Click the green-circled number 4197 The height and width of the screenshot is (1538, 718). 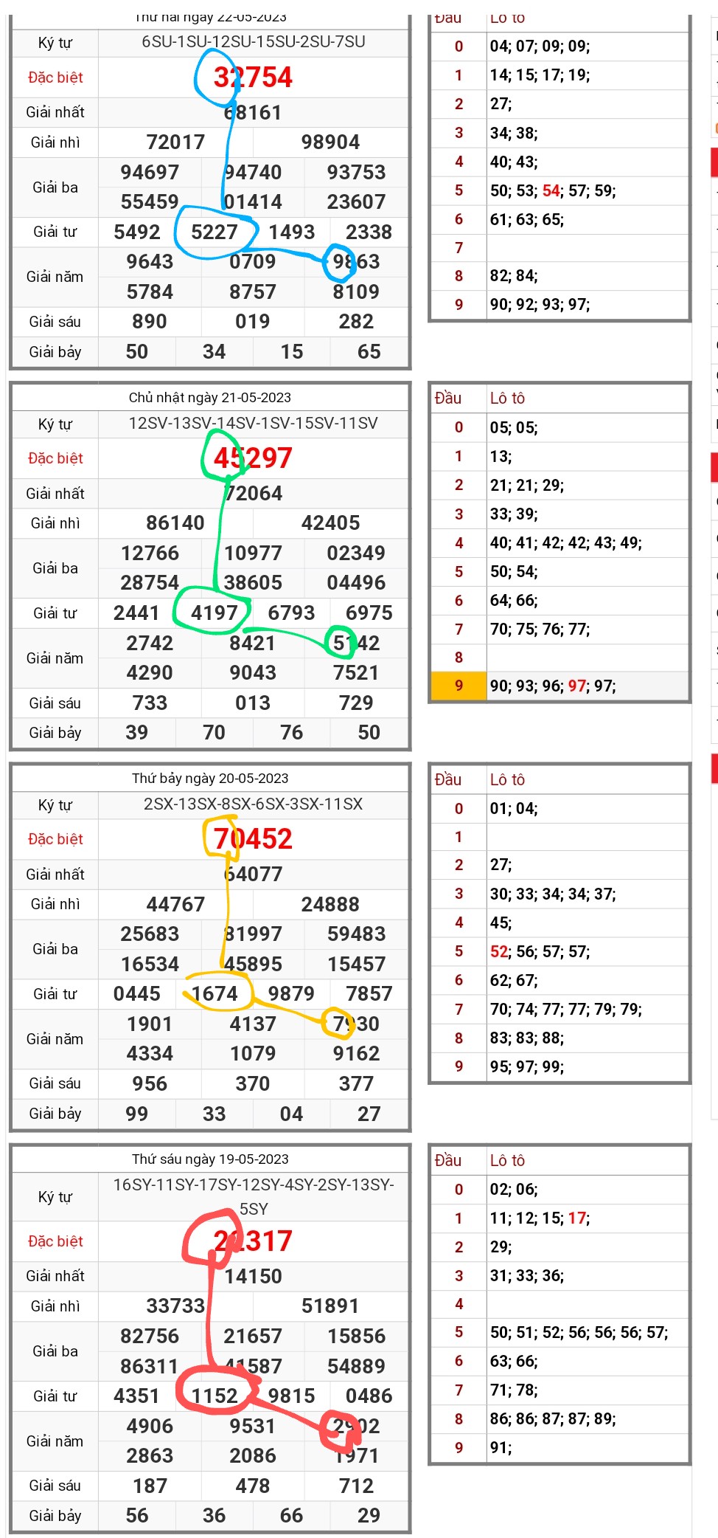215,613
